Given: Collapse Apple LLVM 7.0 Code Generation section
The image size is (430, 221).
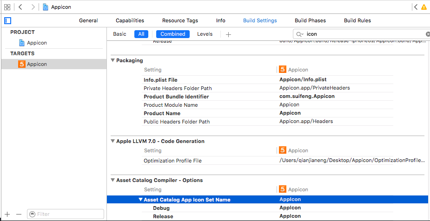Looking at the screenshot, I should [112, 141].
